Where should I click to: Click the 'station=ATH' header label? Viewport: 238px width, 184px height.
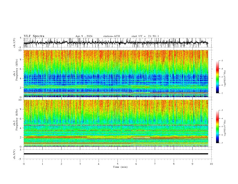[111, 36]
